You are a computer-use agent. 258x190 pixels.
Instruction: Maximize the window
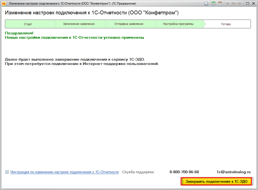(x=247, y=4)
